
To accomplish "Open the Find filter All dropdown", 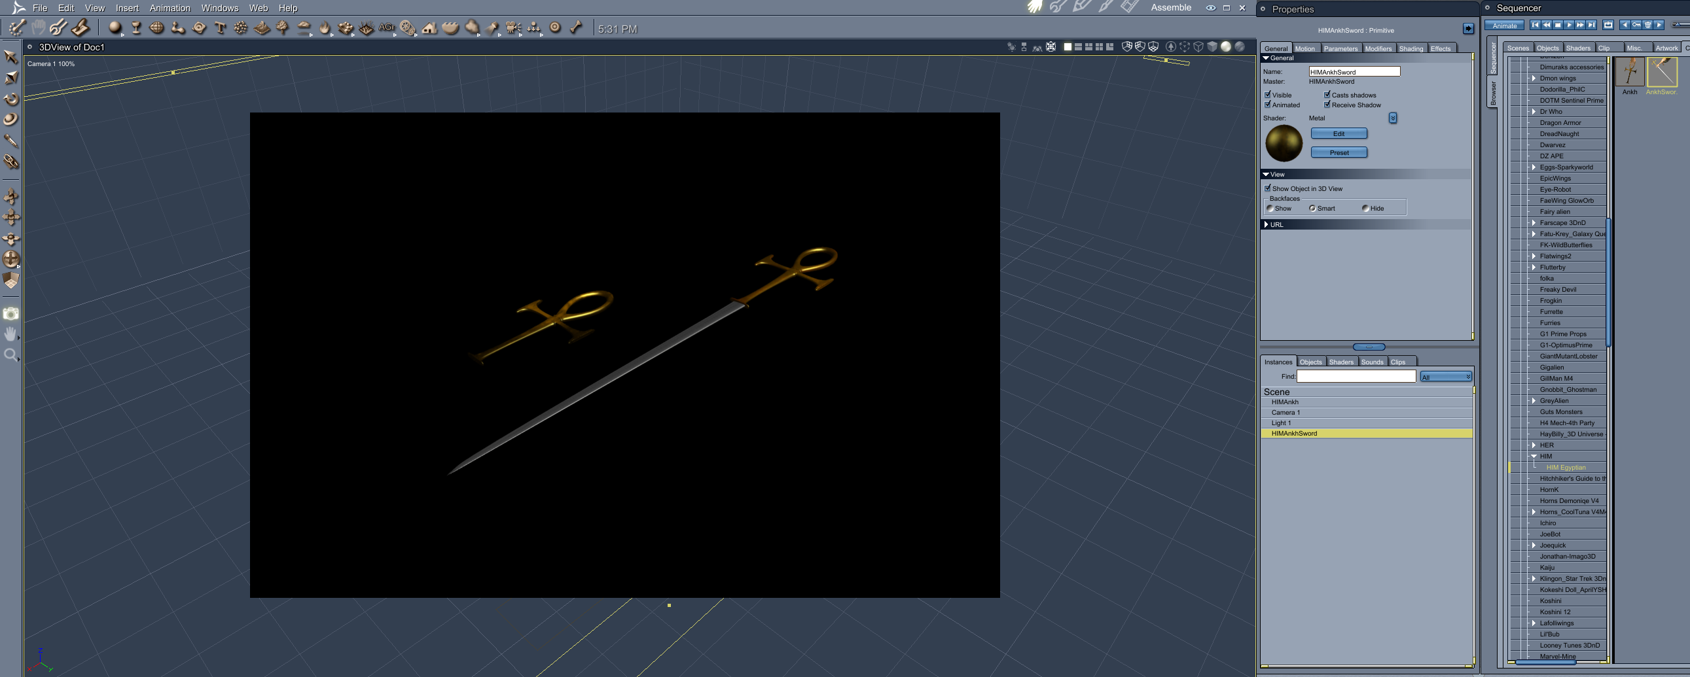I will (x=1446, y=377).
